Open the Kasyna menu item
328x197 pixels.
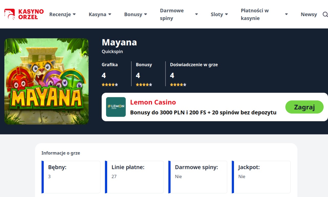(97, 14)
